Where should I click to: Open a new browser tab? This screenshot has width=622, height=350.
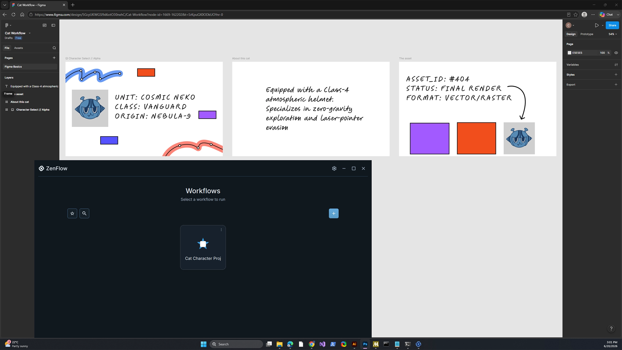point(73,5)
